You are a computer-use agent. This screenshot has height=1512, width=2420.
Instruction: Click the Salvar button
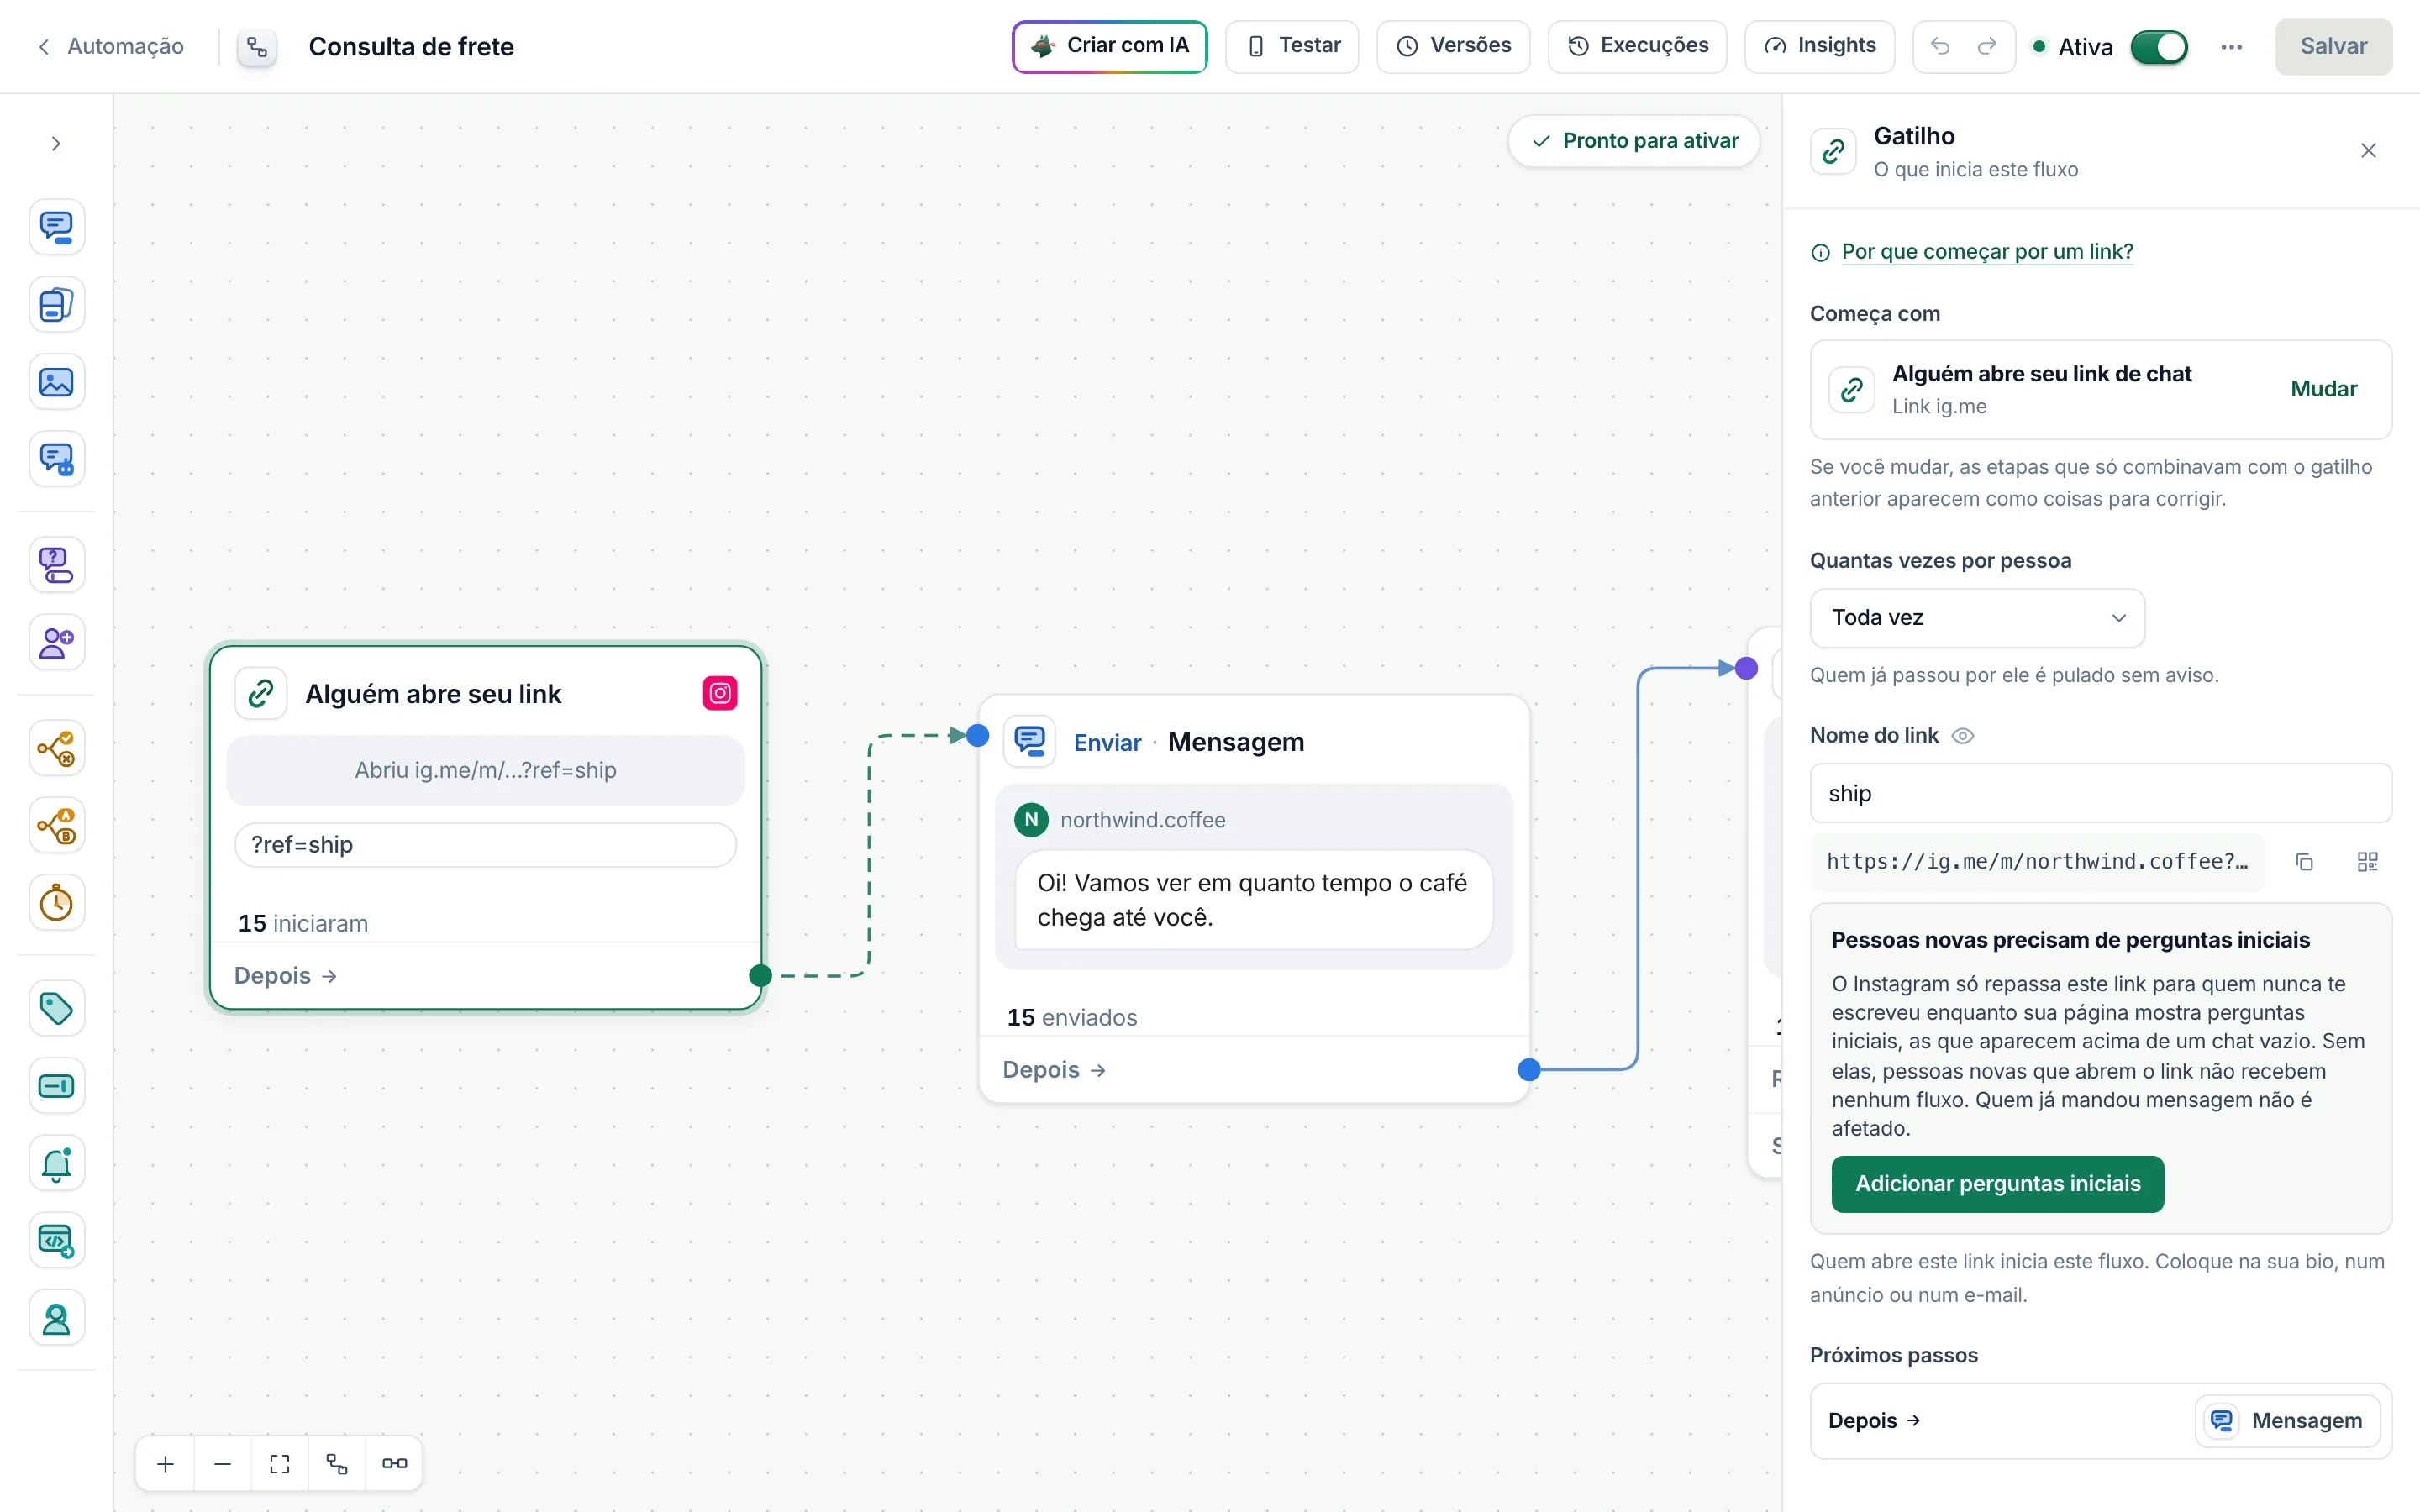click(x=2333, y=46)
